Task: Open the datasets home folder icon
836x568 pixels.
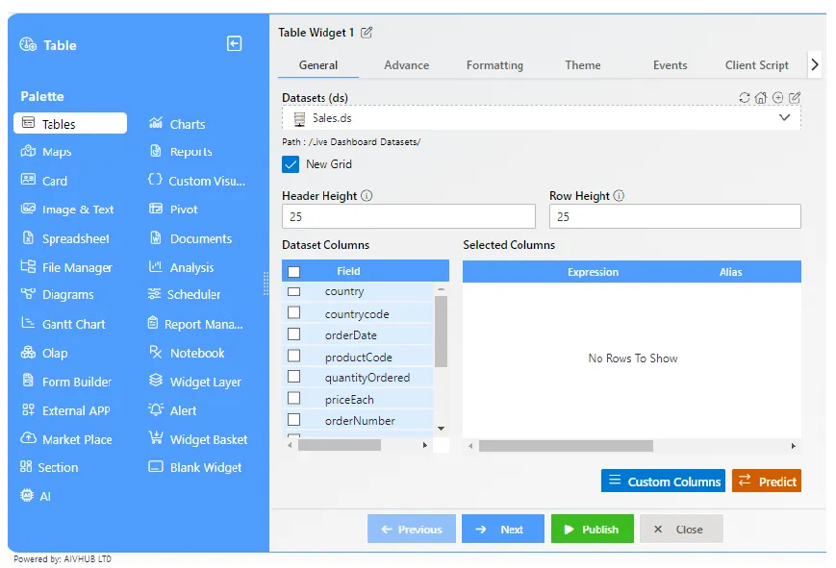Action: 761,97
